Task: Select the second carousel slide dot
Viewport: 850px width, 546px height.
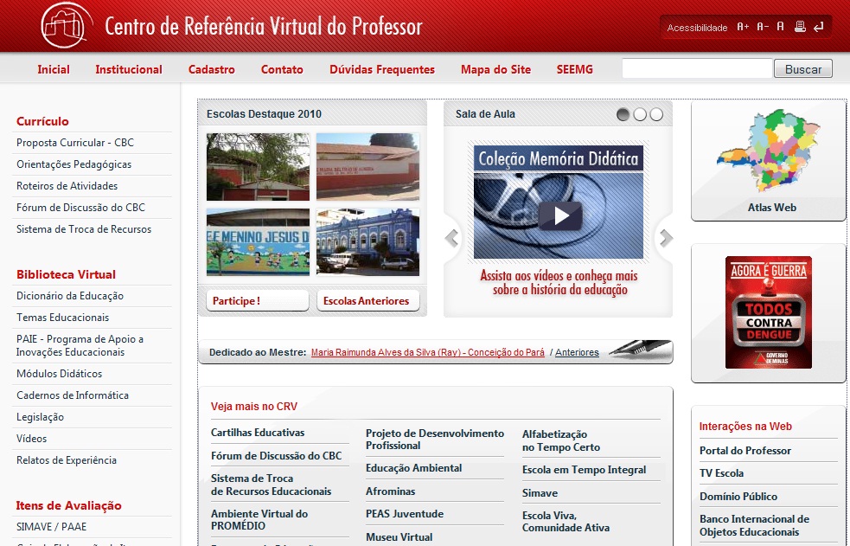Action: click(641, 113)
